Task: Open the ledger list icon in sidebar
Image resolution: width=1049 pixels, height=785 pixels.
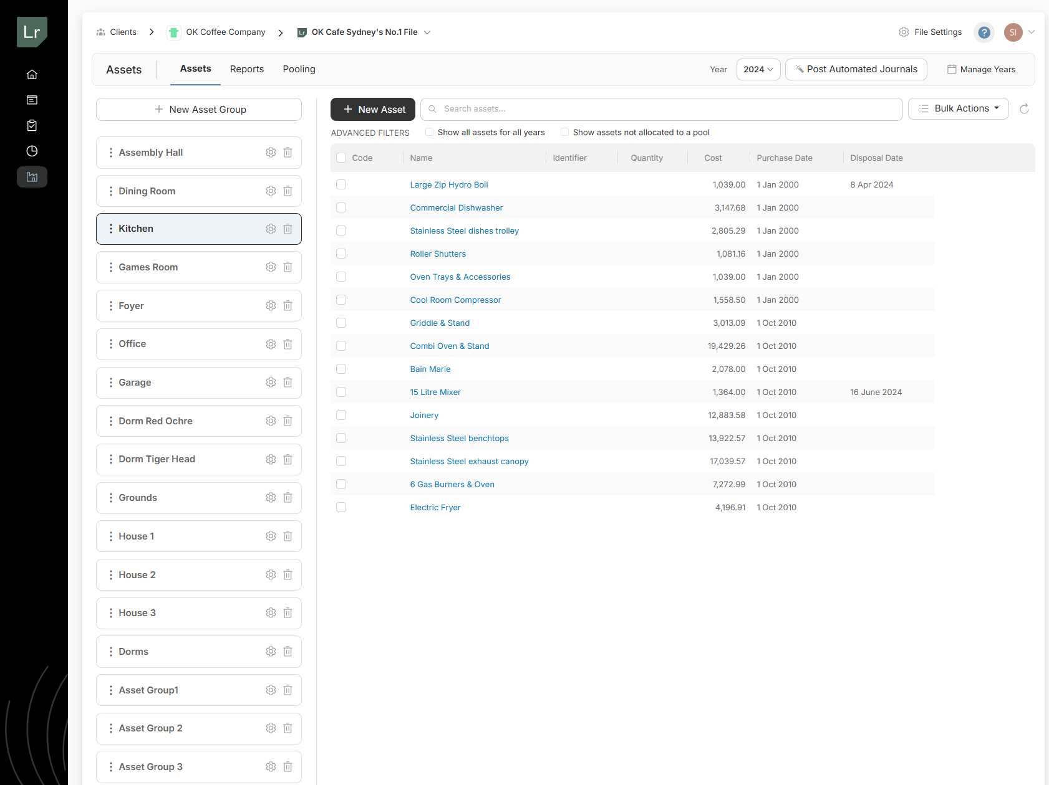Action: click(32, 100)
